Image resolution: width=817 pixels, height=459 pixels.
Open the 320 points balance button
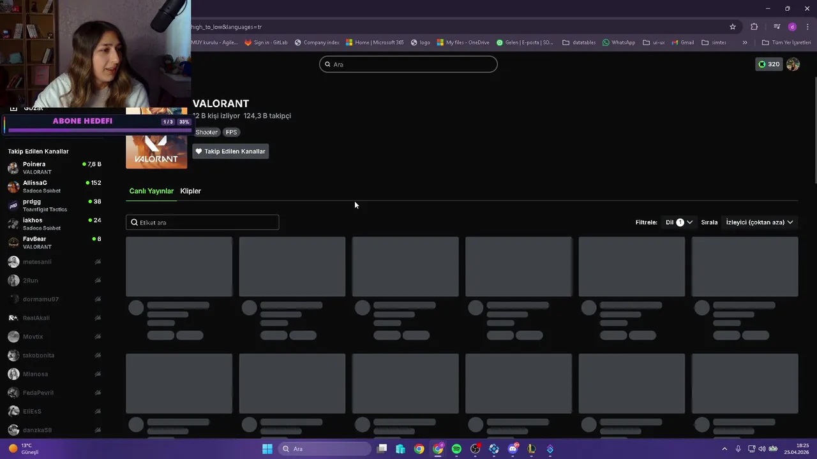click(x=768, y=64)
